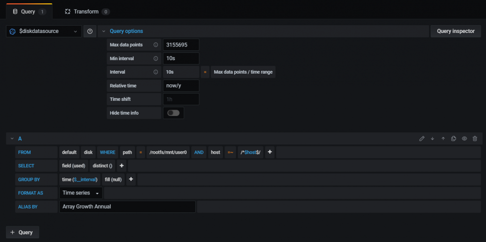
Task: Add a new query with + Query button
Action: tap(23, 232)
